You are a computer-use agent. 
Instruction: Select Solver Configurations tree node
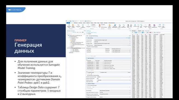pos(75,51)
